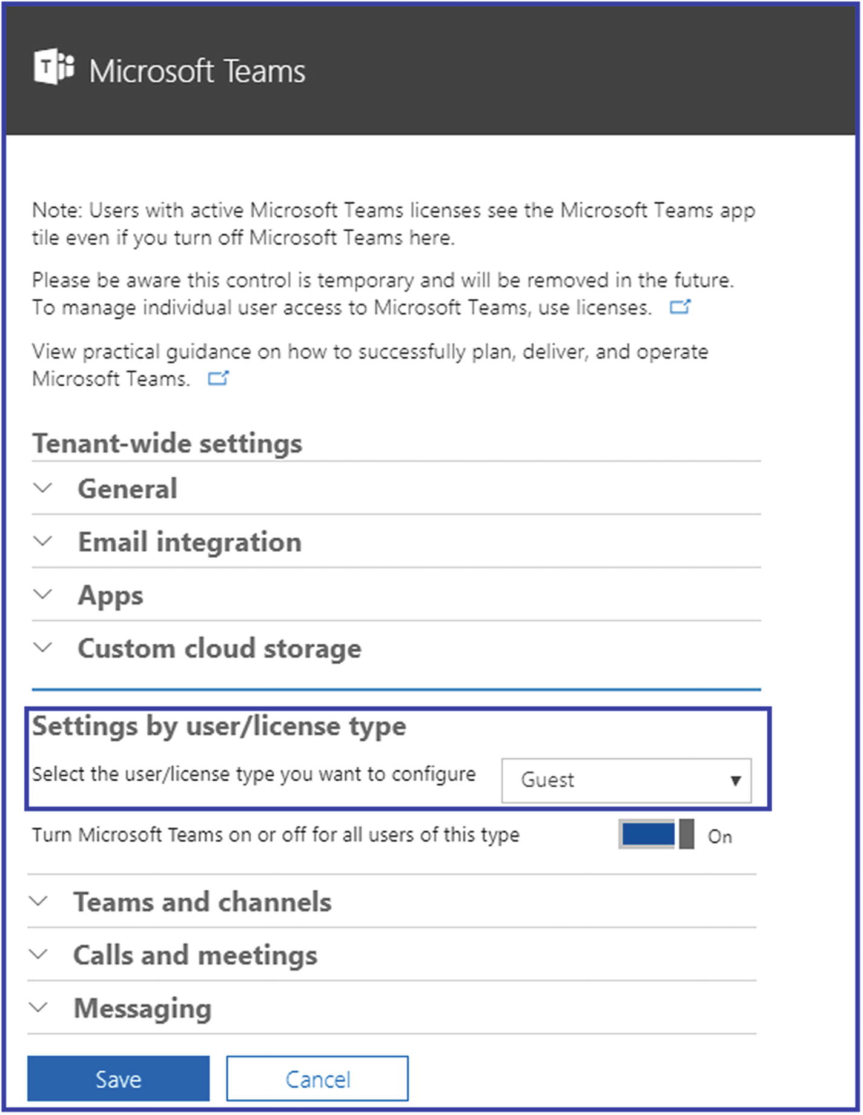Click the chevron icon beside Apps
The height and width of the screenshot is (1115, 863).
pos(42,594)
